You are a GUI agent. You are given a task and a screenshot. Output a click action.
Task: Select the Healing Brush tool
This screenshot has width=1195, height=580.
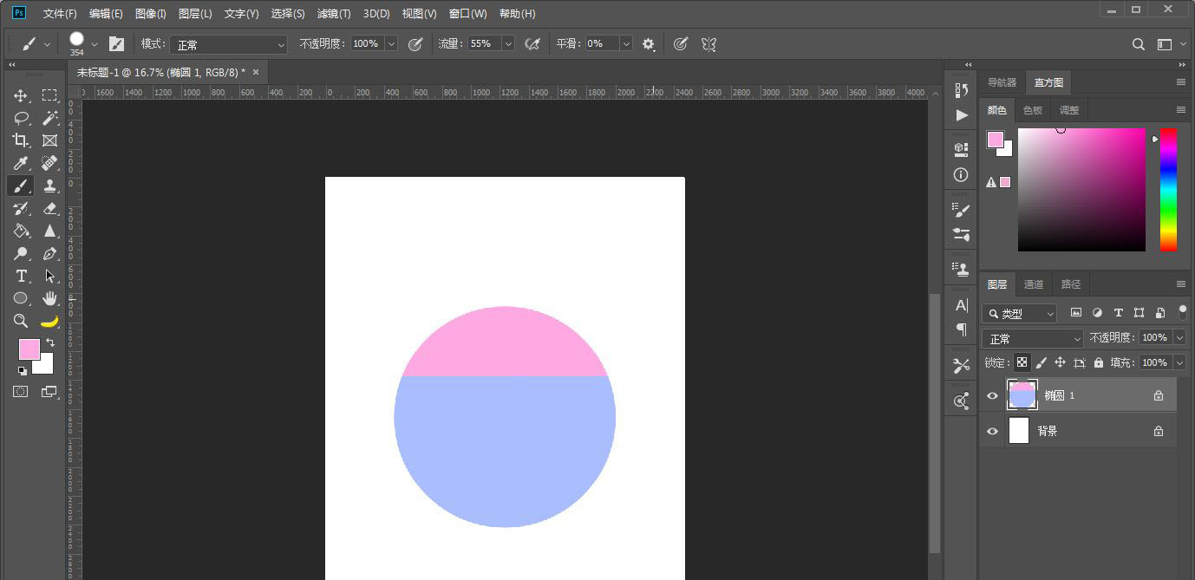[x=49, y=163]
